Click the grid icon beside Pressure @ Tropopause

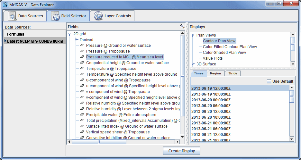click(x=82, y=51)
